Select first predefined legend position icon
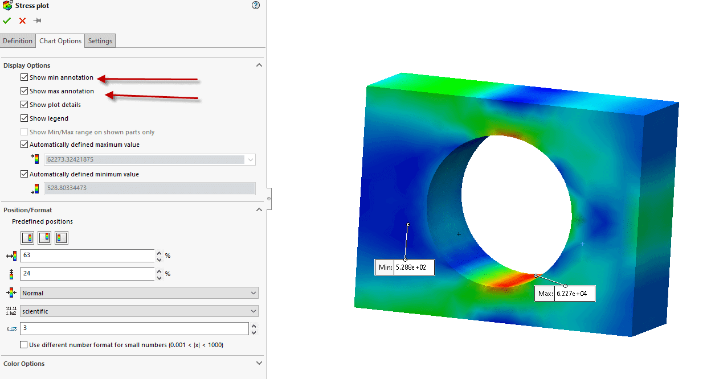This screenshot has width=707, height=379. 27,238
